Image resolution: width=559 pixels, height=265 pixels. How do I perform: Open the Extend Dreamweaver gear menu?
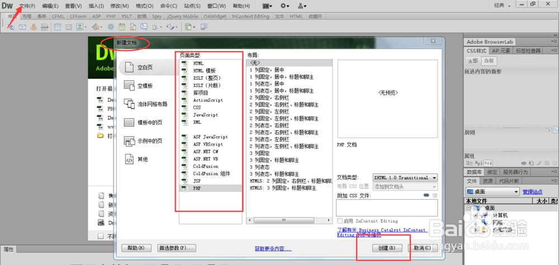point(285,6)
